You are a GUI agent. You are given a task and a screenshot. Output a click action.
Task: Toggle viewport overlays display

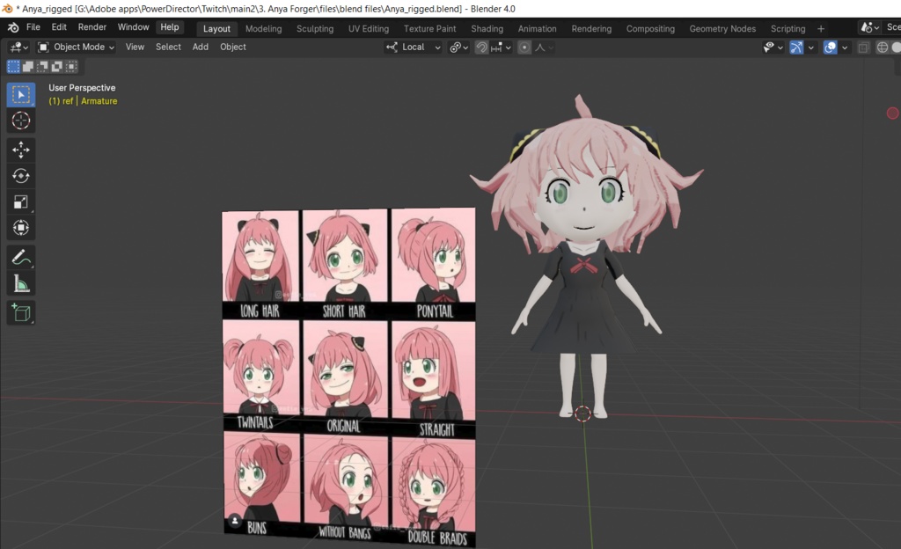click(x=830, y=48)
